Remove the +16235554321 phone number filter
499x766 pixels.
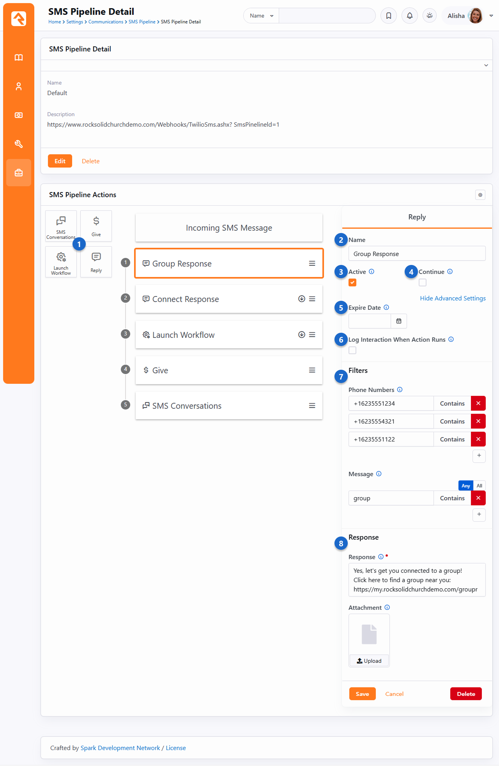point(478,421)
